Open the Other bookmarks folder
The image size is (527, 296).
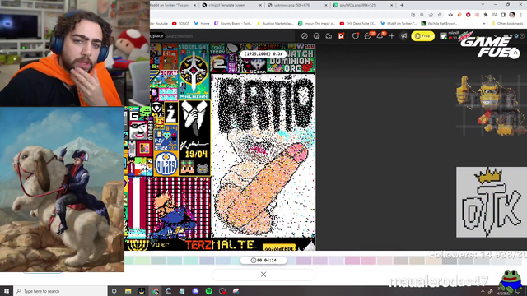click(x=507, y=24)
